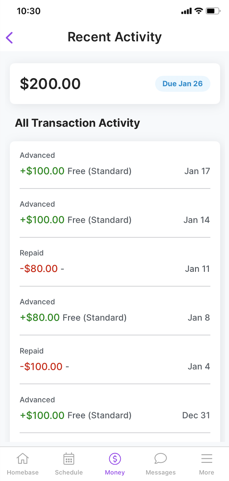Image resolution: width=229 pixels, height=481 pixels.
Task: Tap the Repaid -$80.00 entry
Action: [x=114, y=261]
